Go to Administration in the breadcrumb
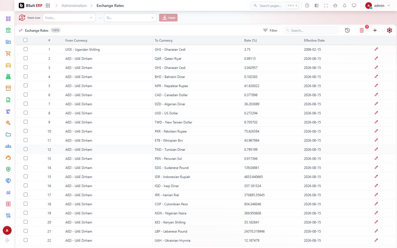Screen dimensions: 397x248 74,6
